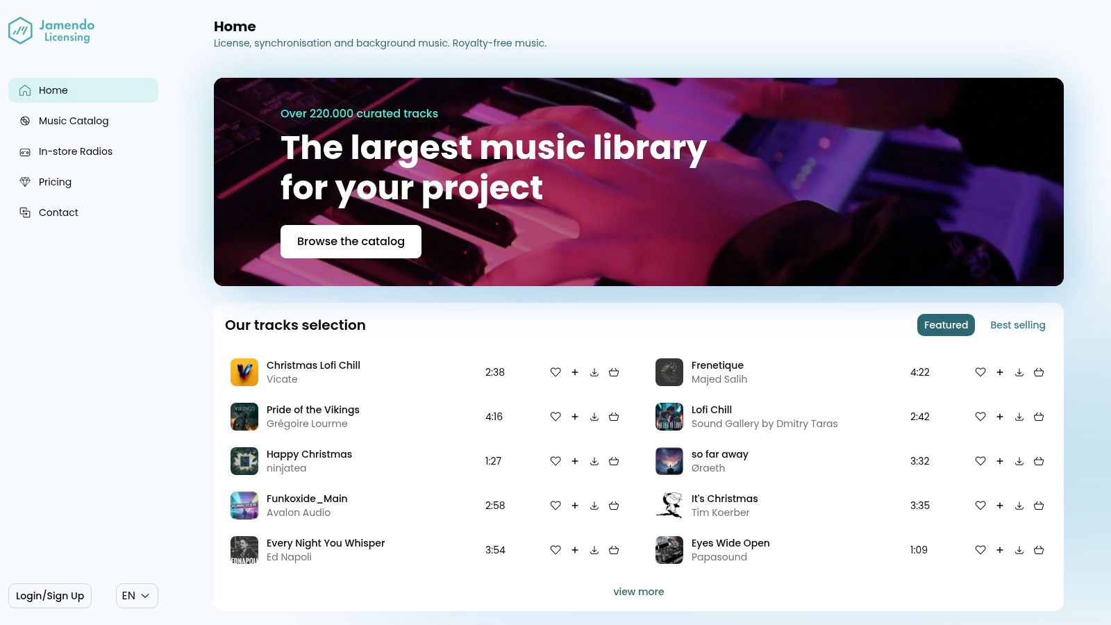Switch to the Best selling tab

pos(1017,325)
